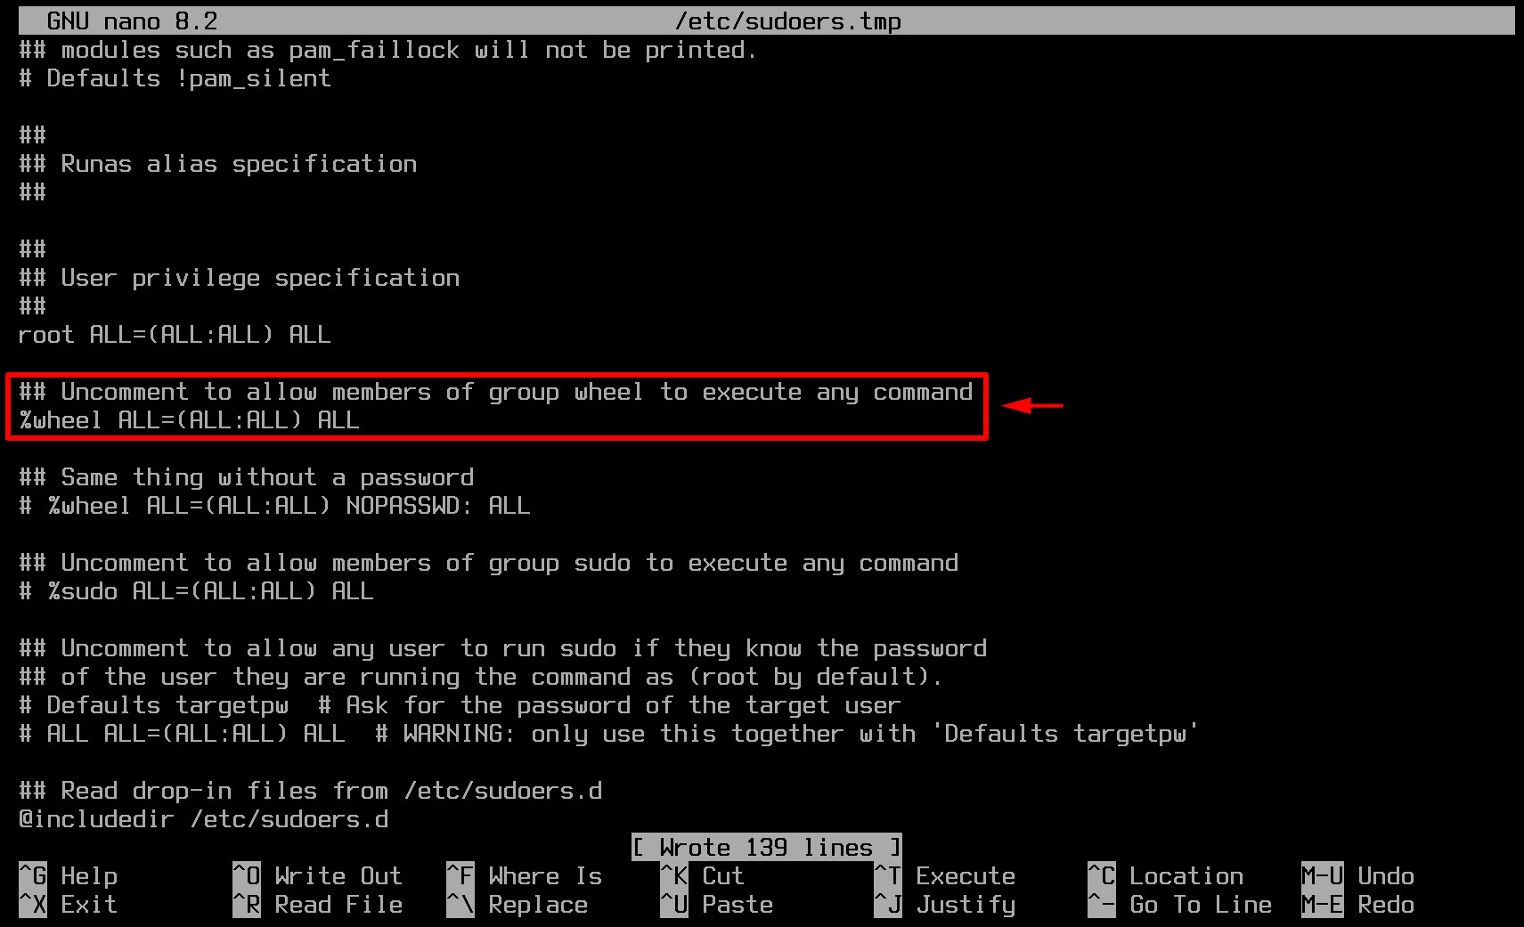Select the ^R Read File shortcut
Screen dimensions: 1524x927
pyautogui.click(x=317, y=905)
